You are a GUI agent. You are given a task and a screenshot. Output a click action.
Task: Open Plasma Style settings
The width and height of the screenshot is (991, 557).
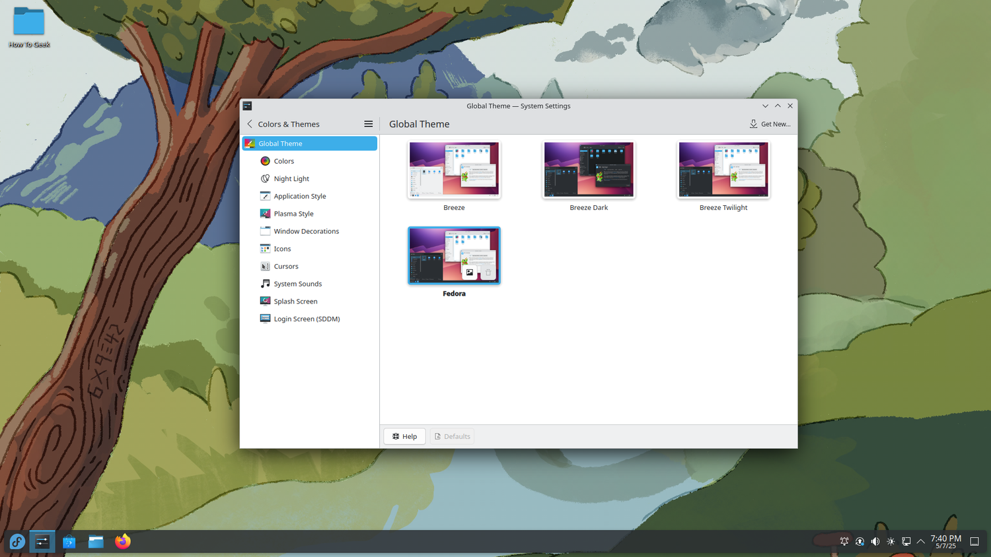[309, 214]
